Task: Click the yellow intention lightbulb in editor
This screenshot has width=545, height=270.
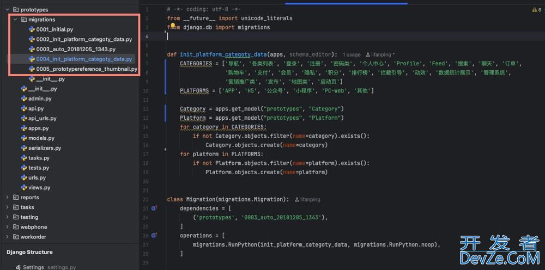Action: tap(172, 26)
